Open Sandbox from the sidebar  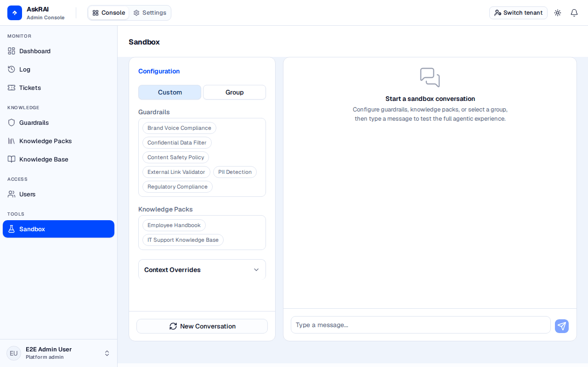coord(58,229)
